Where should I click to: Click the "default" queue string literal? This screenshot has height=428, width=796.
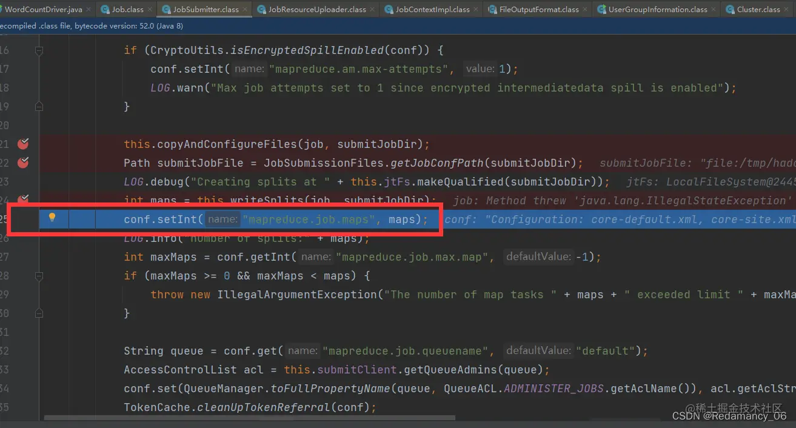(606, 351)
